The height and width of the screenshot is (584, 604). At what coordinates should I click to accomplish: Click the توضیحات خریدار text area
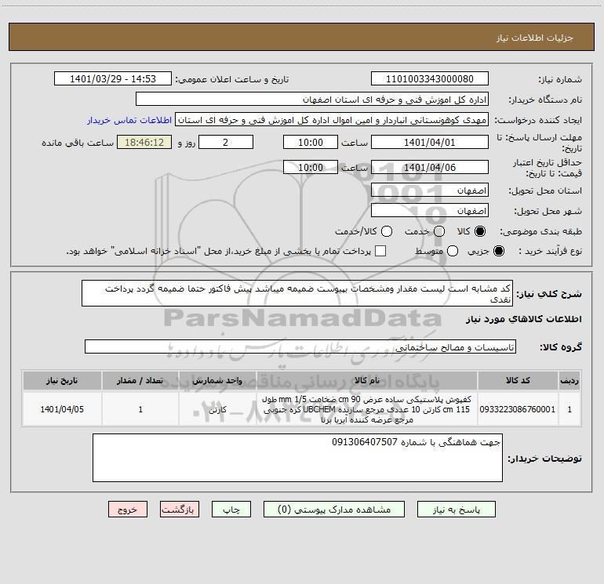297,458
